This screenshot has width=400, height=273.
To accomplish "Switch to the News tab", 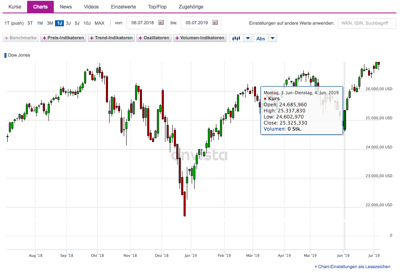I will click(x=66, y=7).
